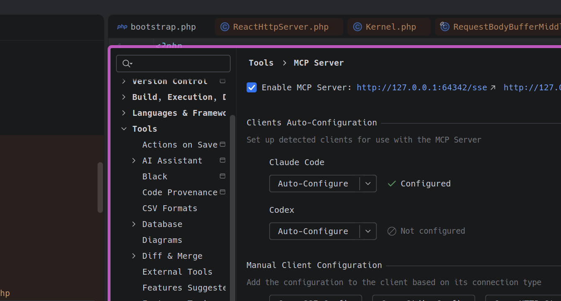Click the MCP Server breadcrumb text
Viewport: 561px width, 301px height.
point(319,63)
